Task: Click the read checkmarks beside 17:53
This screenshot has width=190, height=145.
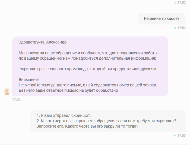Action: 175,135
